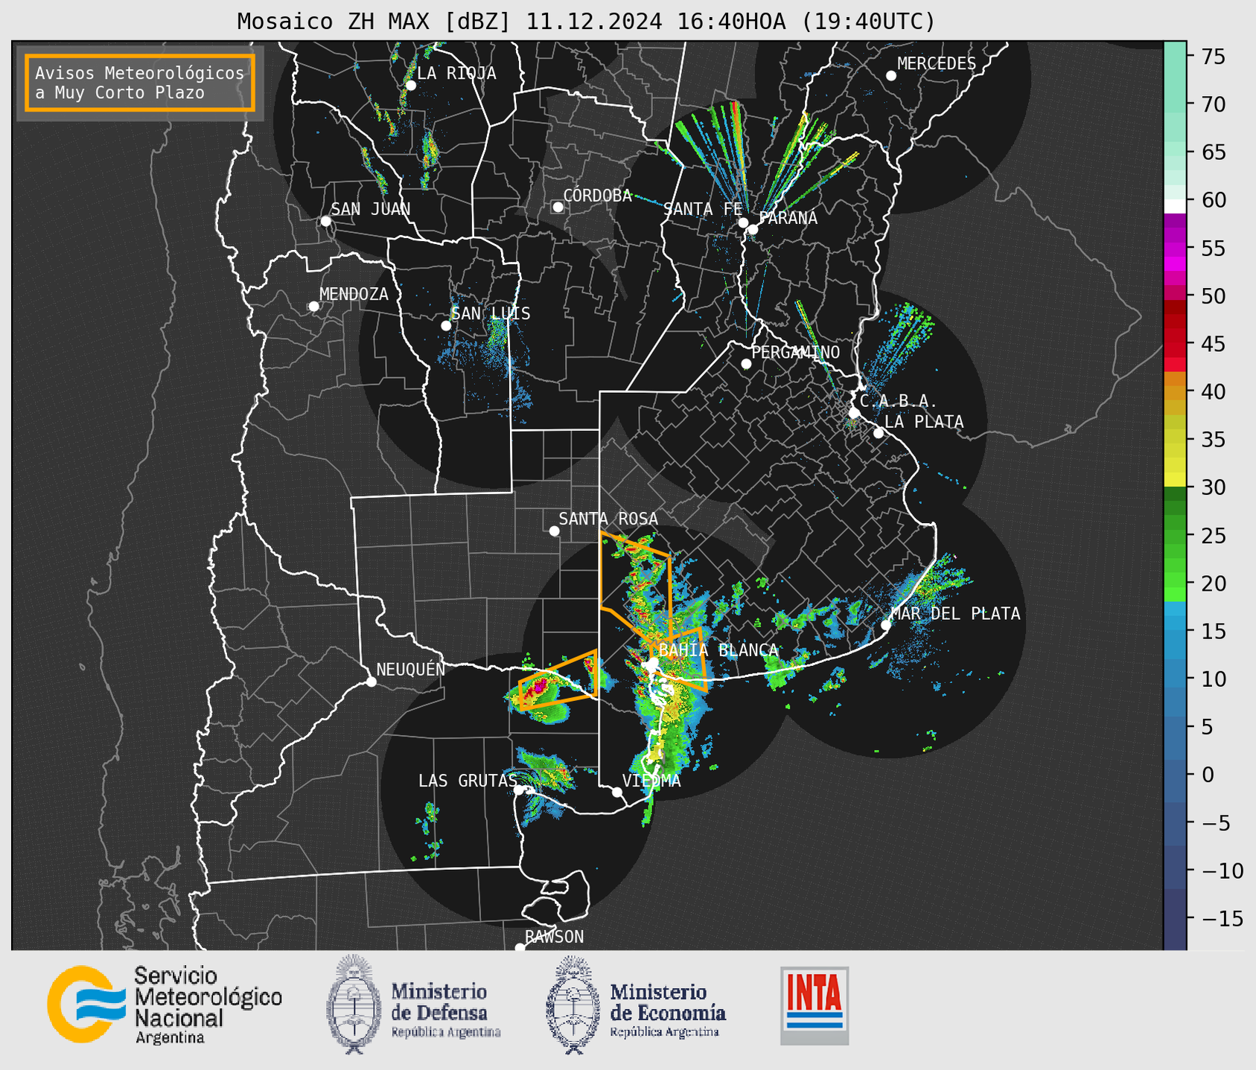Click the BAHÍA BLANCA label text
Image resolution: width=1256 pixels, height=1070 pixels.
click(718, 650)
